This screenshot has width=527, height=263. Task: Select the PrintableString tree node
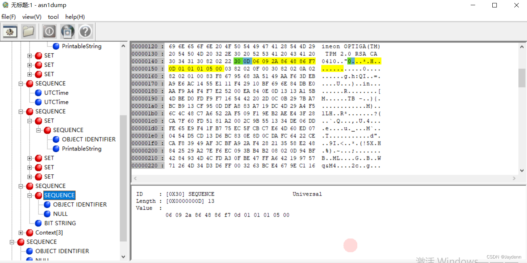[81, 46]
